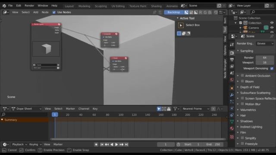Jump to the start frame button
This screenshot has height=155, width=276.
point(102,145)
